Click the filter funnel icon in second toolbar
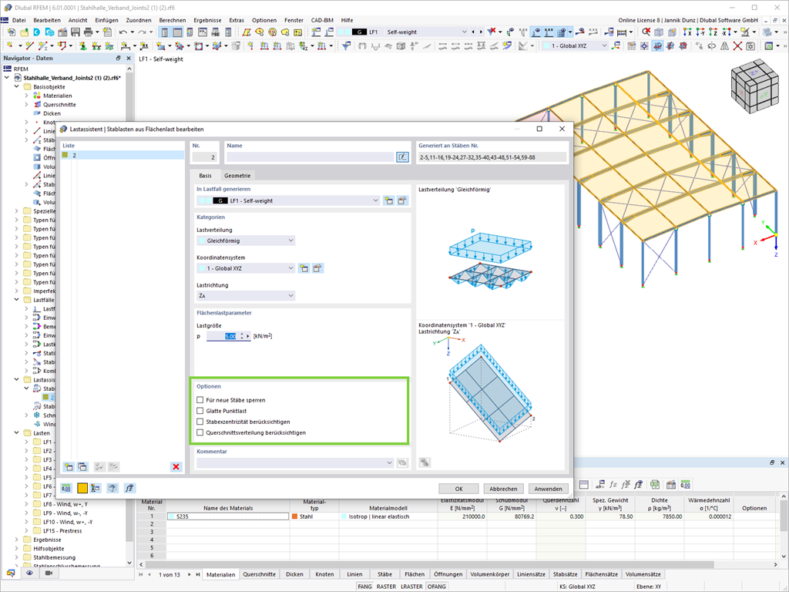Image resolution: width=789 pixels, height=592 pixels. click(346, 45)
